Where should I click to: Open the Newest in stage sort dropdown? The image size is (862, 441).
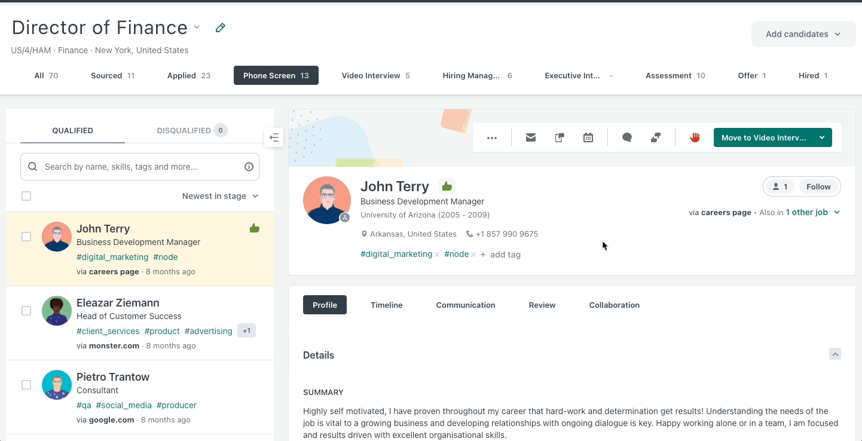[220, 195]
